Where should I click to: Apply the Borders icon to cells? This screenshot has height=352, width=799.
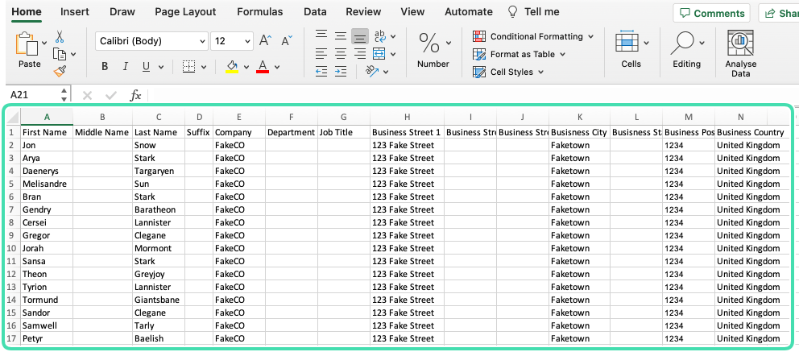(x=189, y=67)
